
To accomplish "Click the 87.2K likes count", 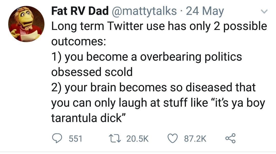I will 195,138.
